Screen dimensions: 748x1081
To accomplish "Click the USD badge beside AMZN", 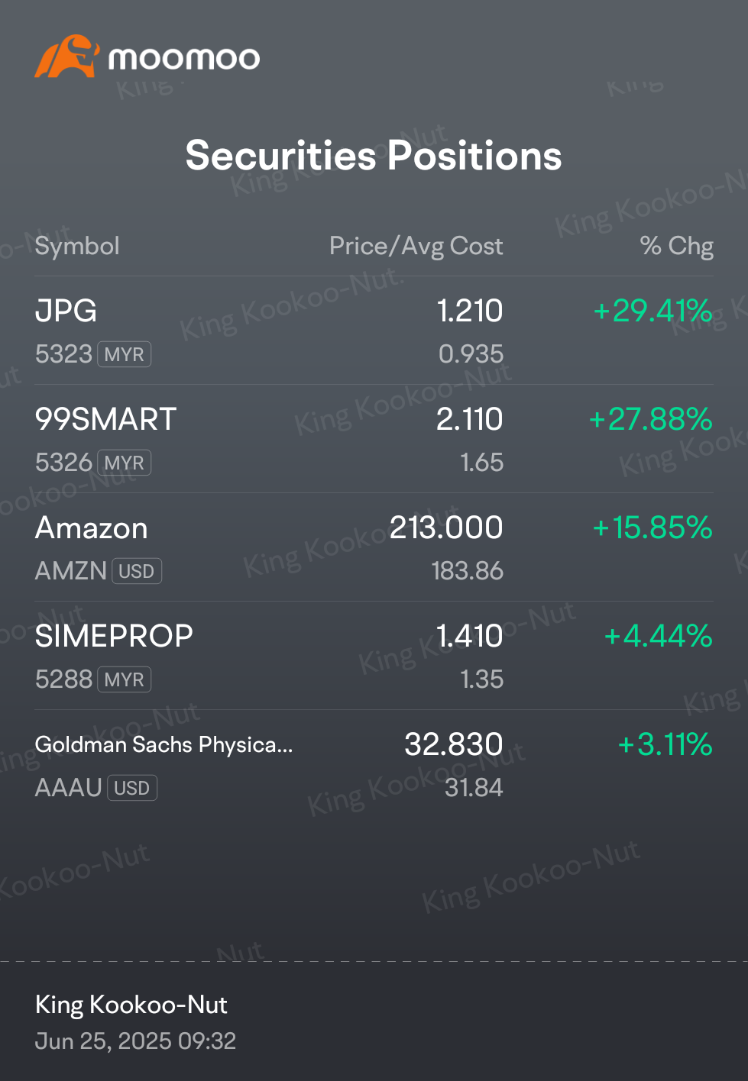I will (137, 571).
